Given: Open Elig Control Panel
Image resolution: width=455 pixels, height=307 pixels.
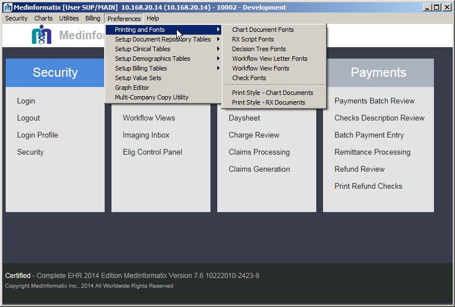Looking at the screenshot, I should tap(152, 152).
